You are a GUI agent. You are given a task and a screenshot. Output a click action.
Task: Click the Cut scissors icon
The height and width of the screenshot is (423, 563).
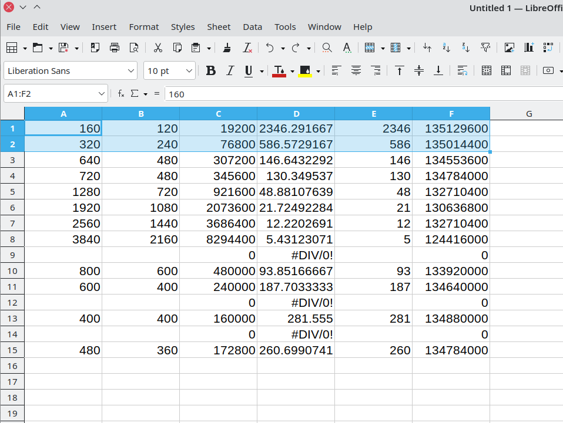click(157, 48)
